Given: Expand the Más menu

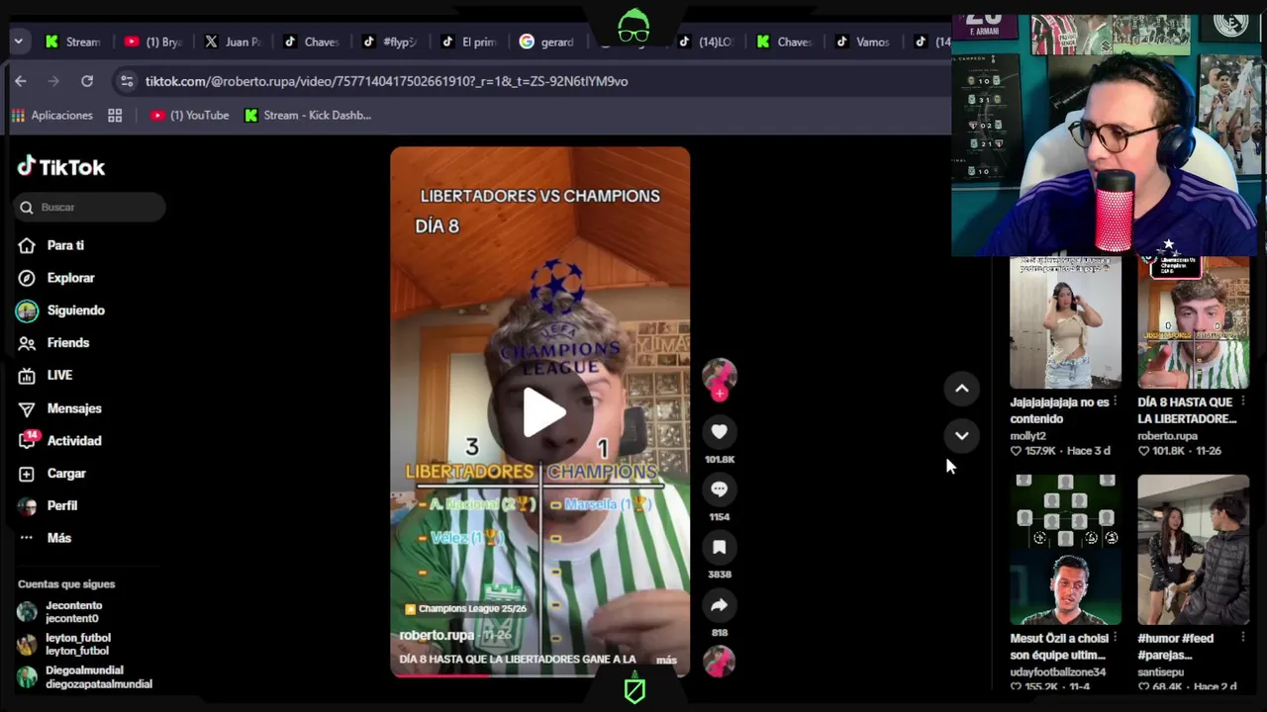Looking at the screenshot, I should click(x=58, y=538).
